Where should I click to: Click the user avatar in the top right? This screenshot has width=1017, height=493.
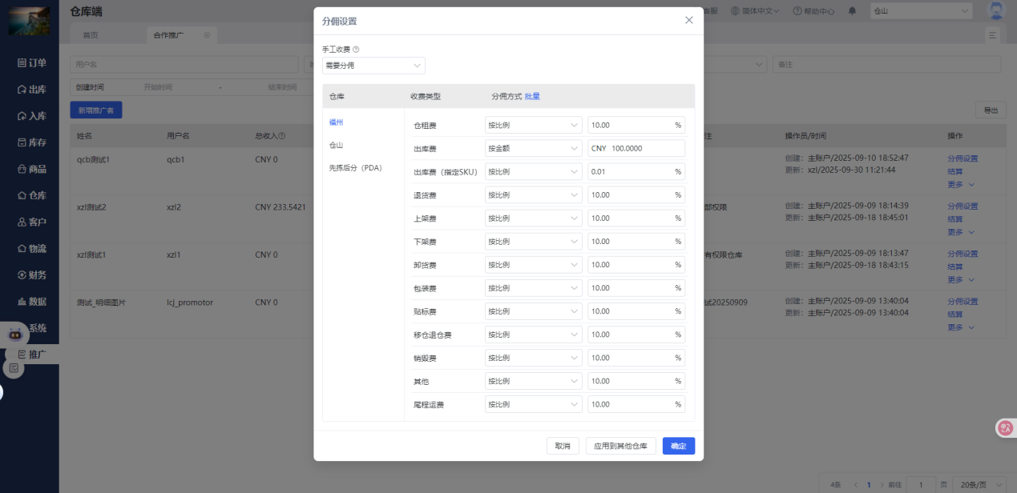click(x=996, y=10)
